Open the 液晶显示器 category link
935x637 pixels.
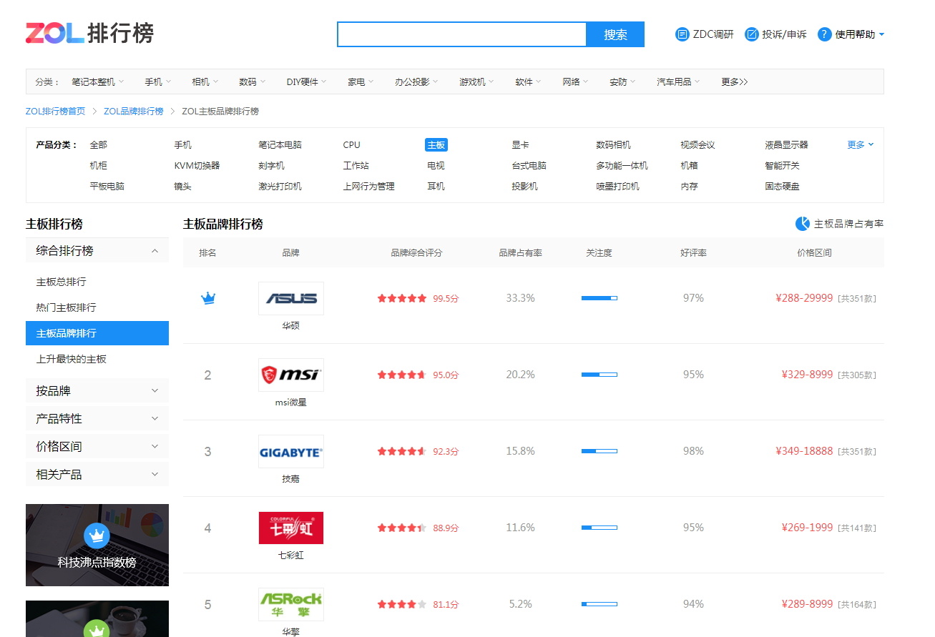(x=787, y=144)
